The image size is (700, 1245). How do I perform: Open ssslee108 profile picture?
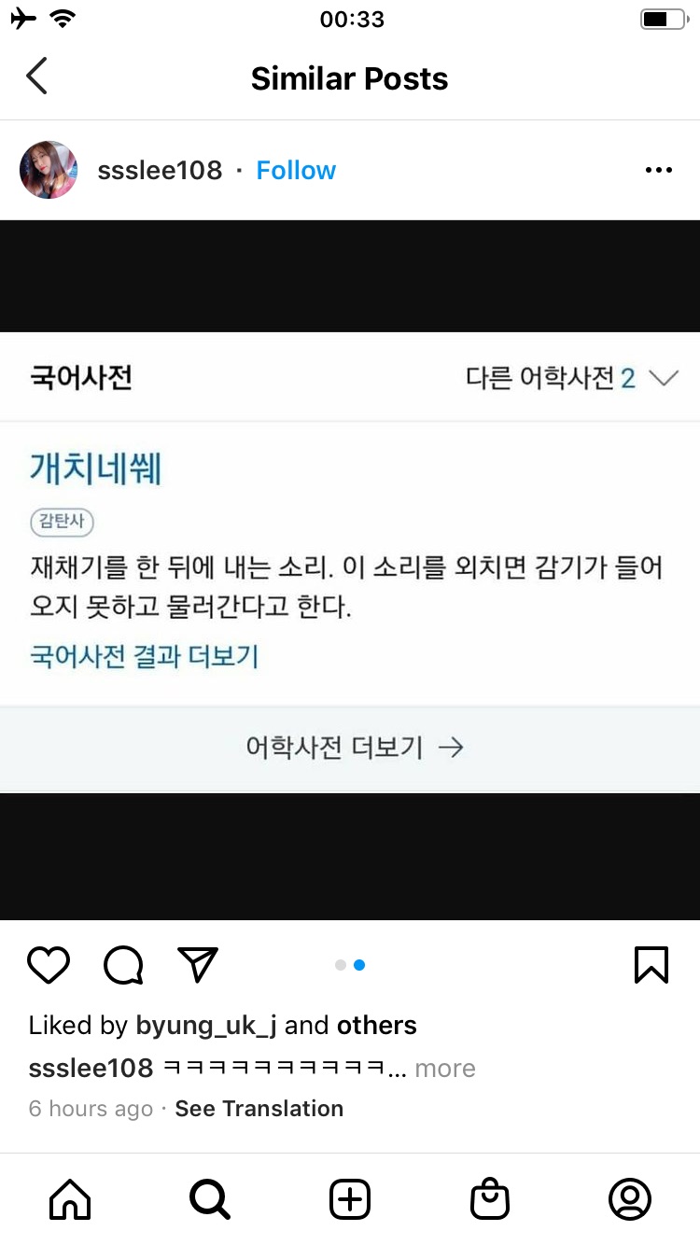[x=49, y=170]
